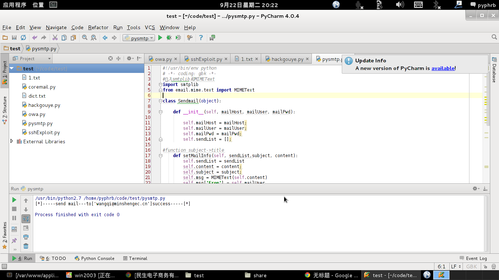
Task: Synchronize files using the refresh arrows icon
Action: coord(23,38)
